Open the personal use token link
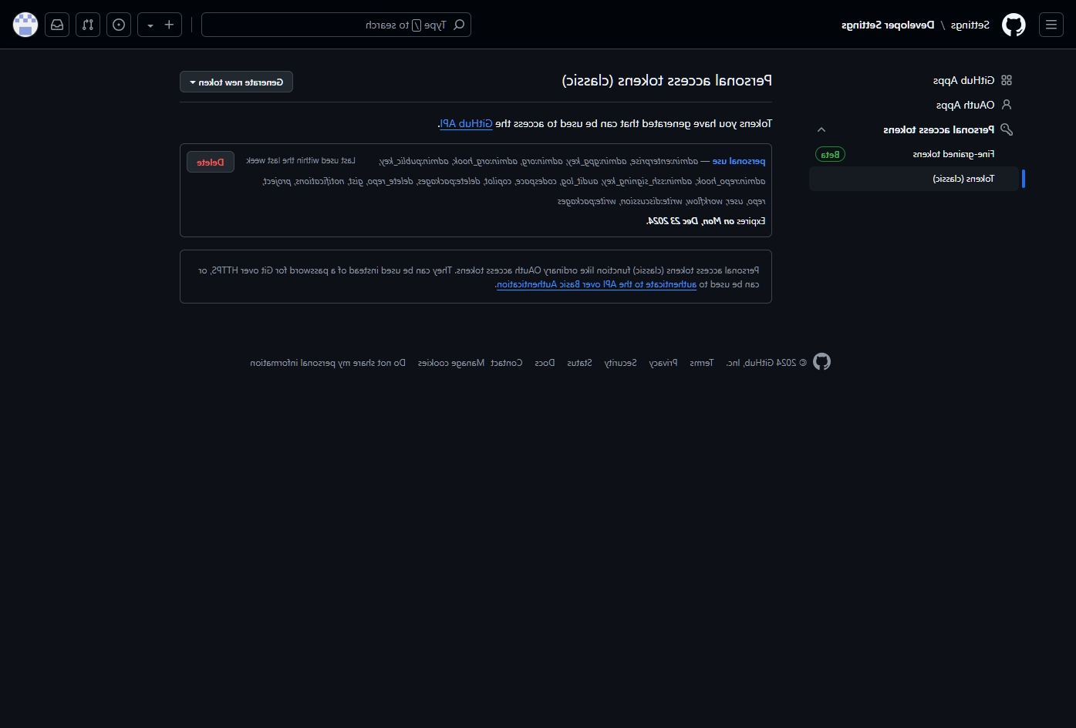This screenshot has height=728, width=1076. pos(739,161)
